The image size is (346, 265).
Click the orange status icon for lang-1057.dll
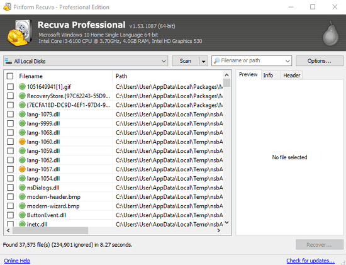22,169
